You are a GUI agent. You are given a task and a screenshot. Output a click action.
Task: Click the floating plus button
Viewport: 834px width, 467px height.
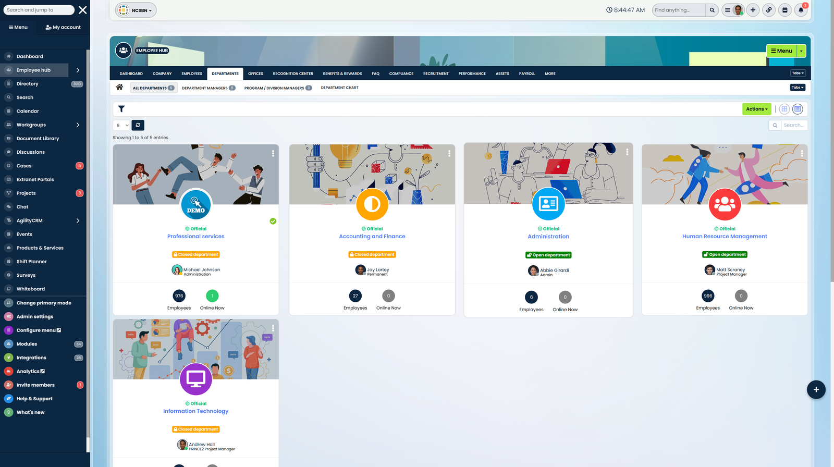[816, 389]
